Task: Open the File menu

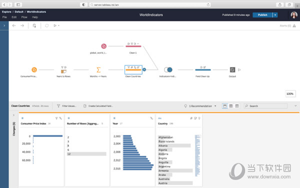Action: coord(4,17)
